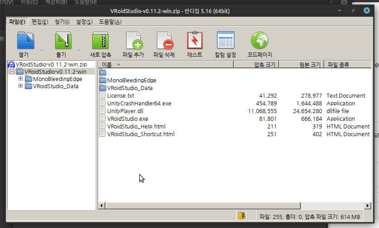This screenshot has height=228, width=379.
Task: Sort by the 압축 크기 column header
Action: tap(256, 65)
